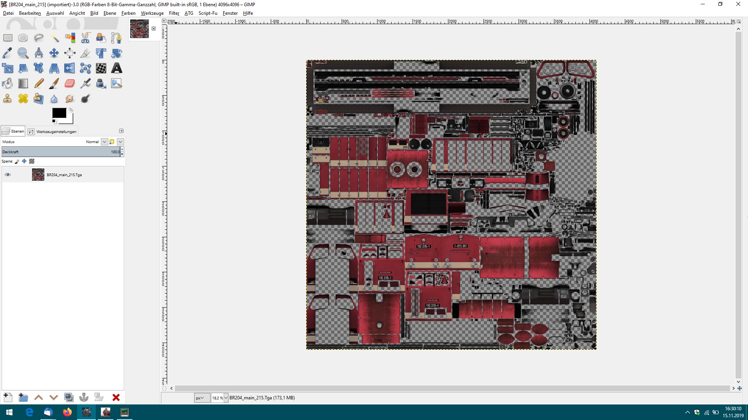Toggle the pixel lock brush icon

[17, 161]
